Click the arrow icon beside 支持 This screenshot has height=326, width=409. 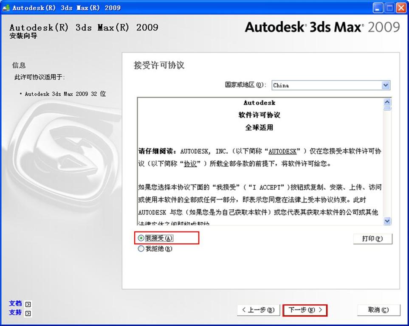(x=28, y=313)
